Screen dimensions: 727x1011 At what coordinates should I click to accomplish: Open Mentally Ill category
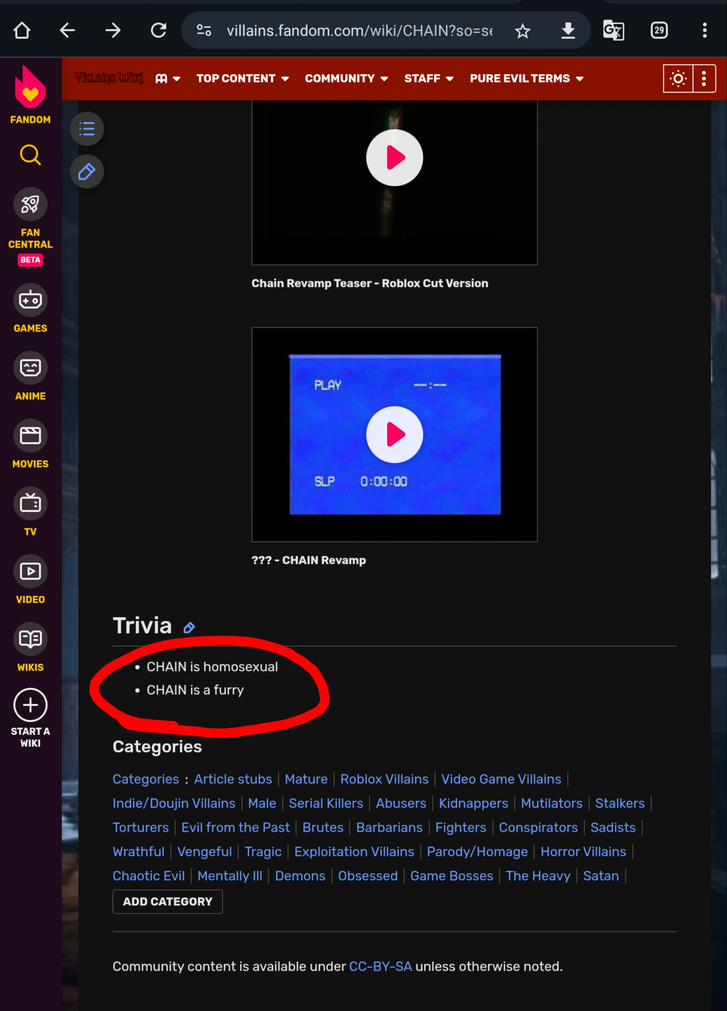tap(230, 876)
